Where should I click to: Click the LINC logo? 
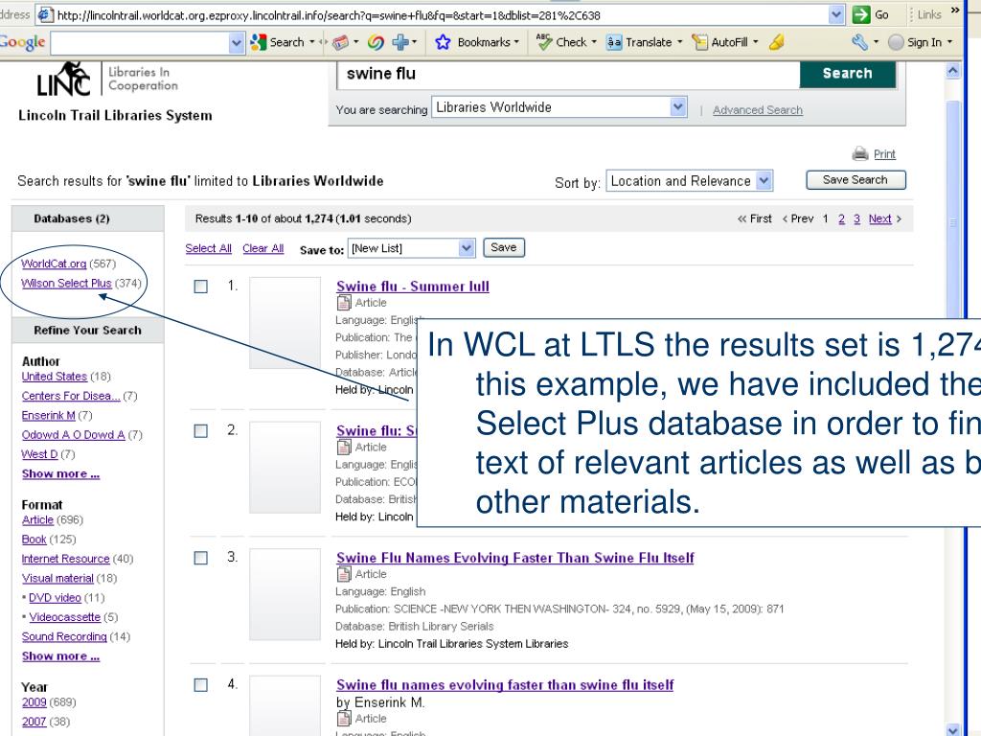[x=64, y=80]
